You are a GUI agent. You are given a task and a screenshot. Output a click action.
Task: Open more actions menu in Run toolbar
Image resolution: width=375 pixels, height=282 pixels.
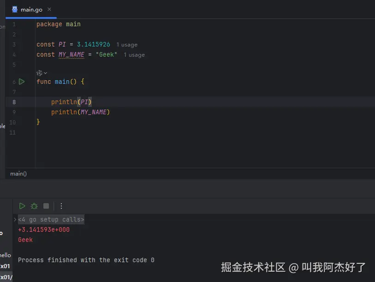pos(61,206)
